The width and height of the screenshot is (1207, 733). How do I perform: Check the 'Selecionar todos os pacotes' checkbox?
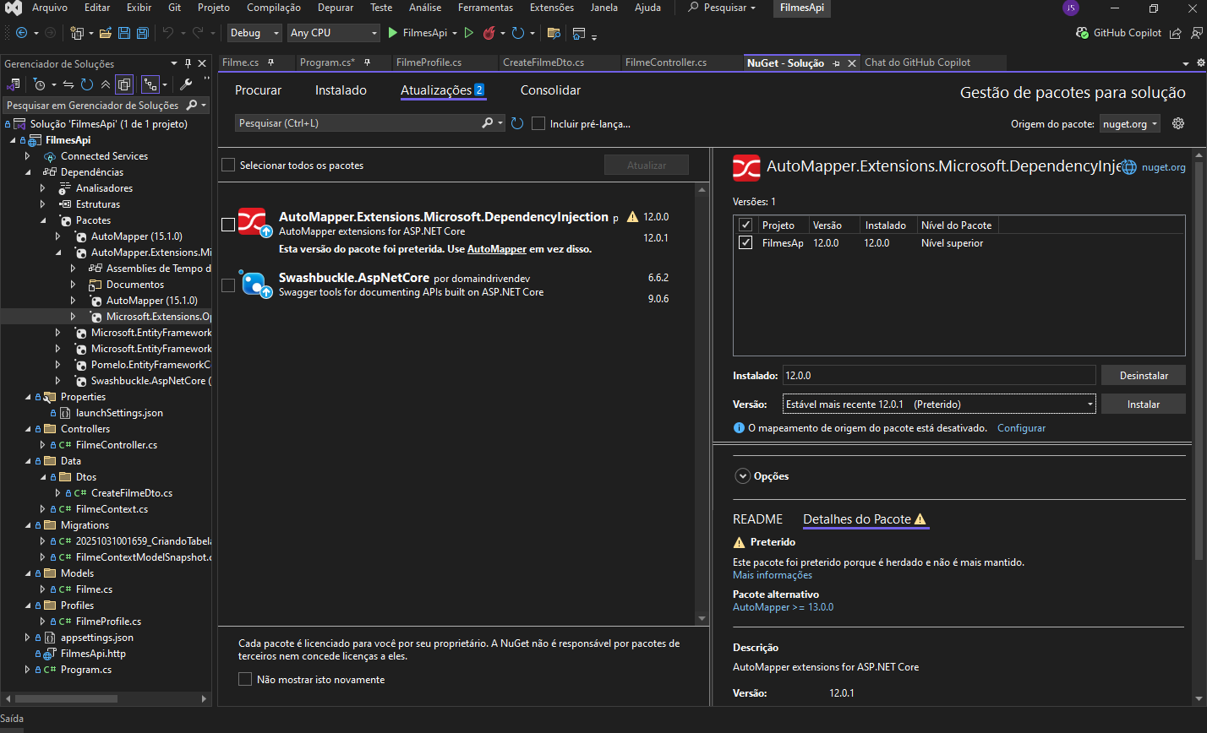click(228, 165)
